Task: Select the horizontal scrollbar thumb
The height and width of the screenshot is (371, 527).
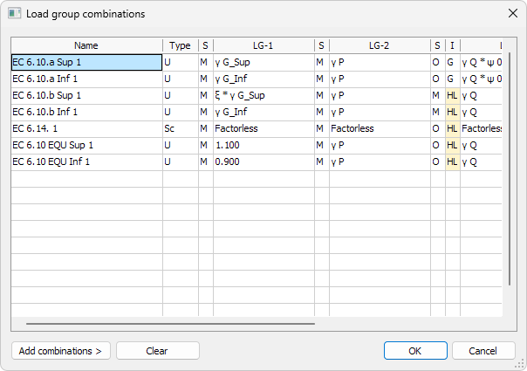Action: point(170,324)
